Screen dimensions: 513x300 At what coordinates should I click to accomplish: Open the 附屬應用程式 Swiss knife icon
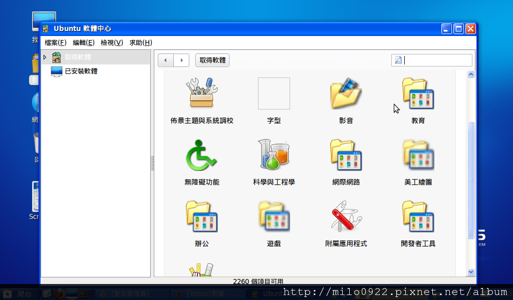346,216
